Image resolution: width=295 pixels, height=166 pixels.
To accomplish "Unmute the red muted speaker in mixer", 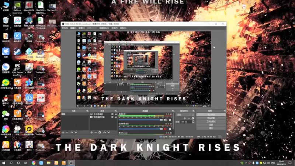I will (165, 129).
